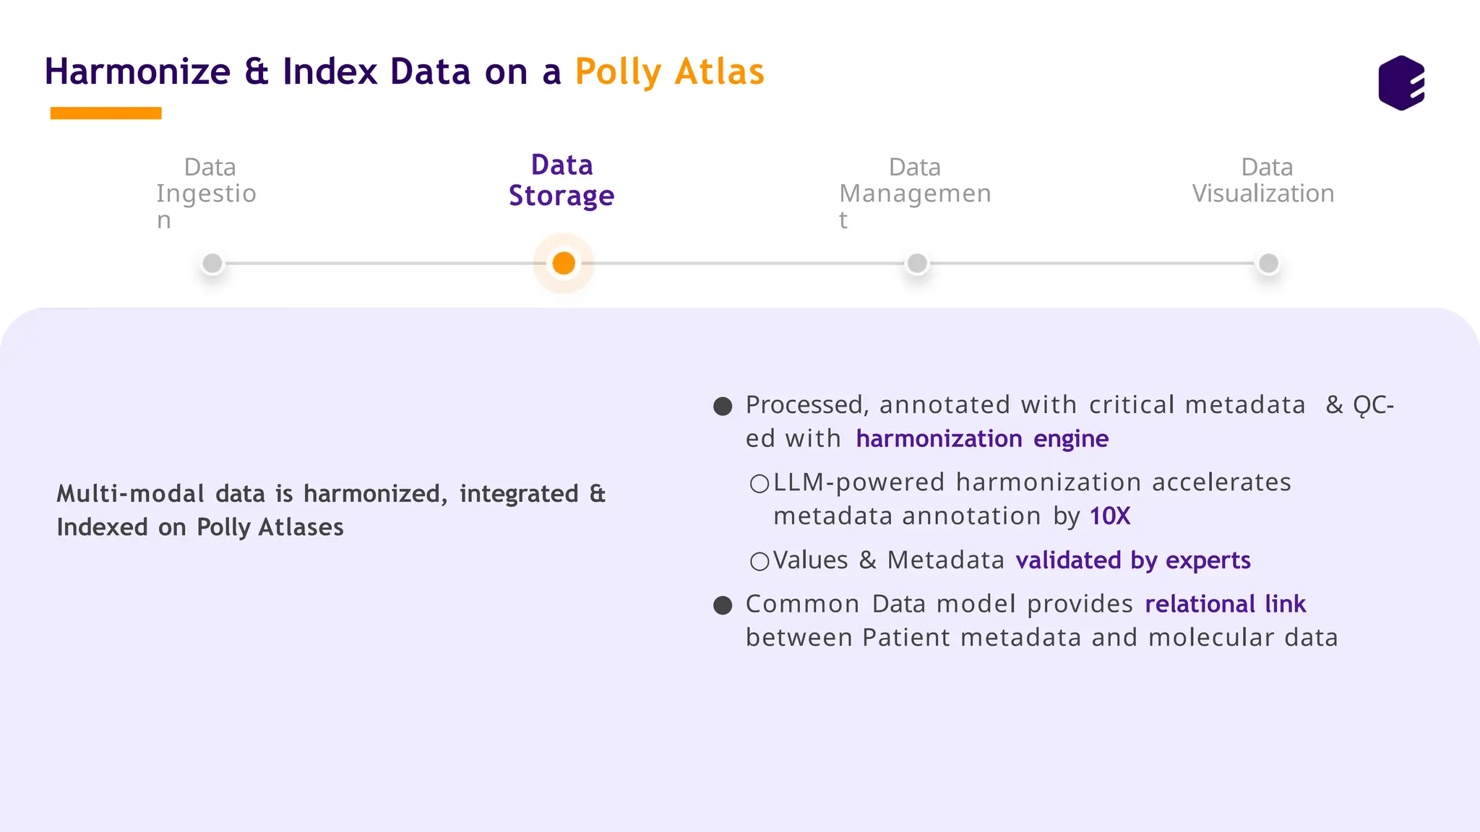The height and width of the screenshot is (832, 1480).
Task: Click the Data Management timeline dot
Action: [917, 264]
